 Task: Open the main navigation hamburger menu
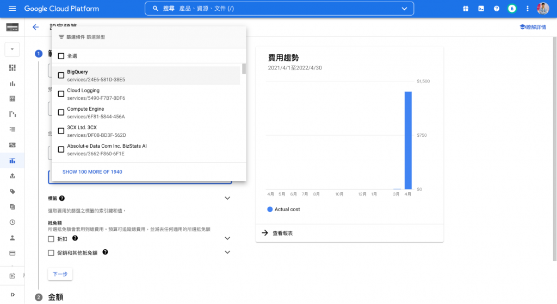point(12,9)
